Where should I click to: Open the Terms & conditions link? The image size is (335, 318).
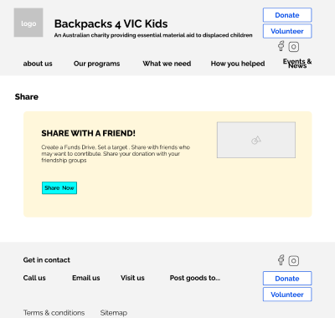click(x=54, y=313)
